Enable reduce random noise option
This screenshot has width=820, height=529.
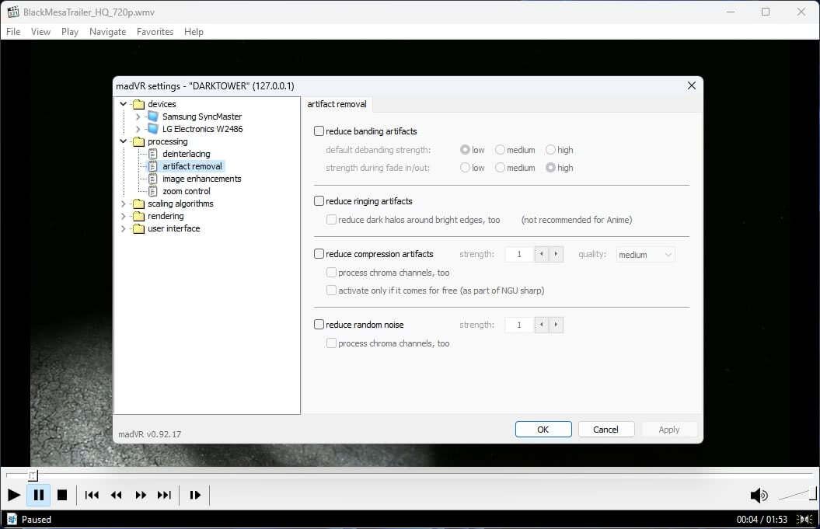[319, 325]
